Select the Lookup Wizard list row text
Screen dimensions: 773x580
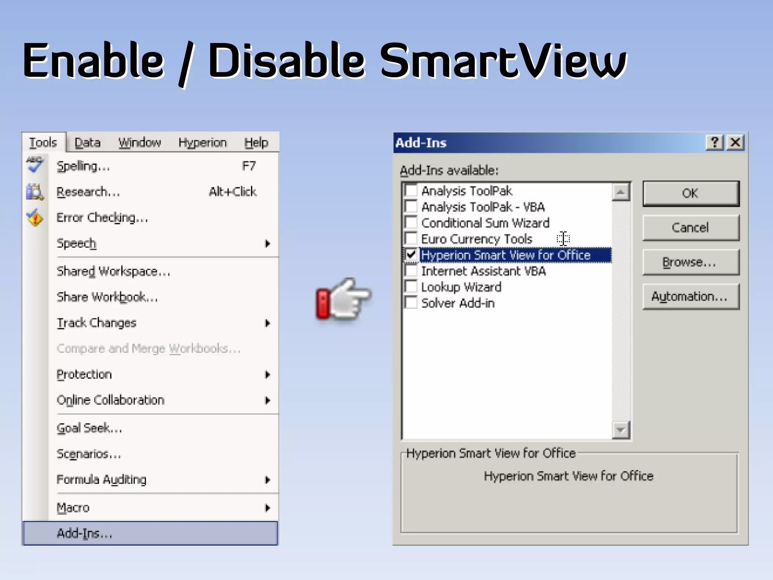461,287
